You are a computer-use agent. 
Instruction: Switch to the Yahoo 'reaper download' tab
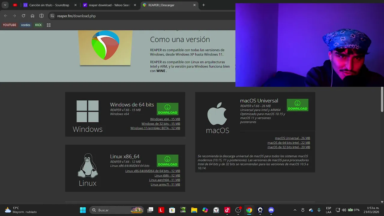click(110, 5)
